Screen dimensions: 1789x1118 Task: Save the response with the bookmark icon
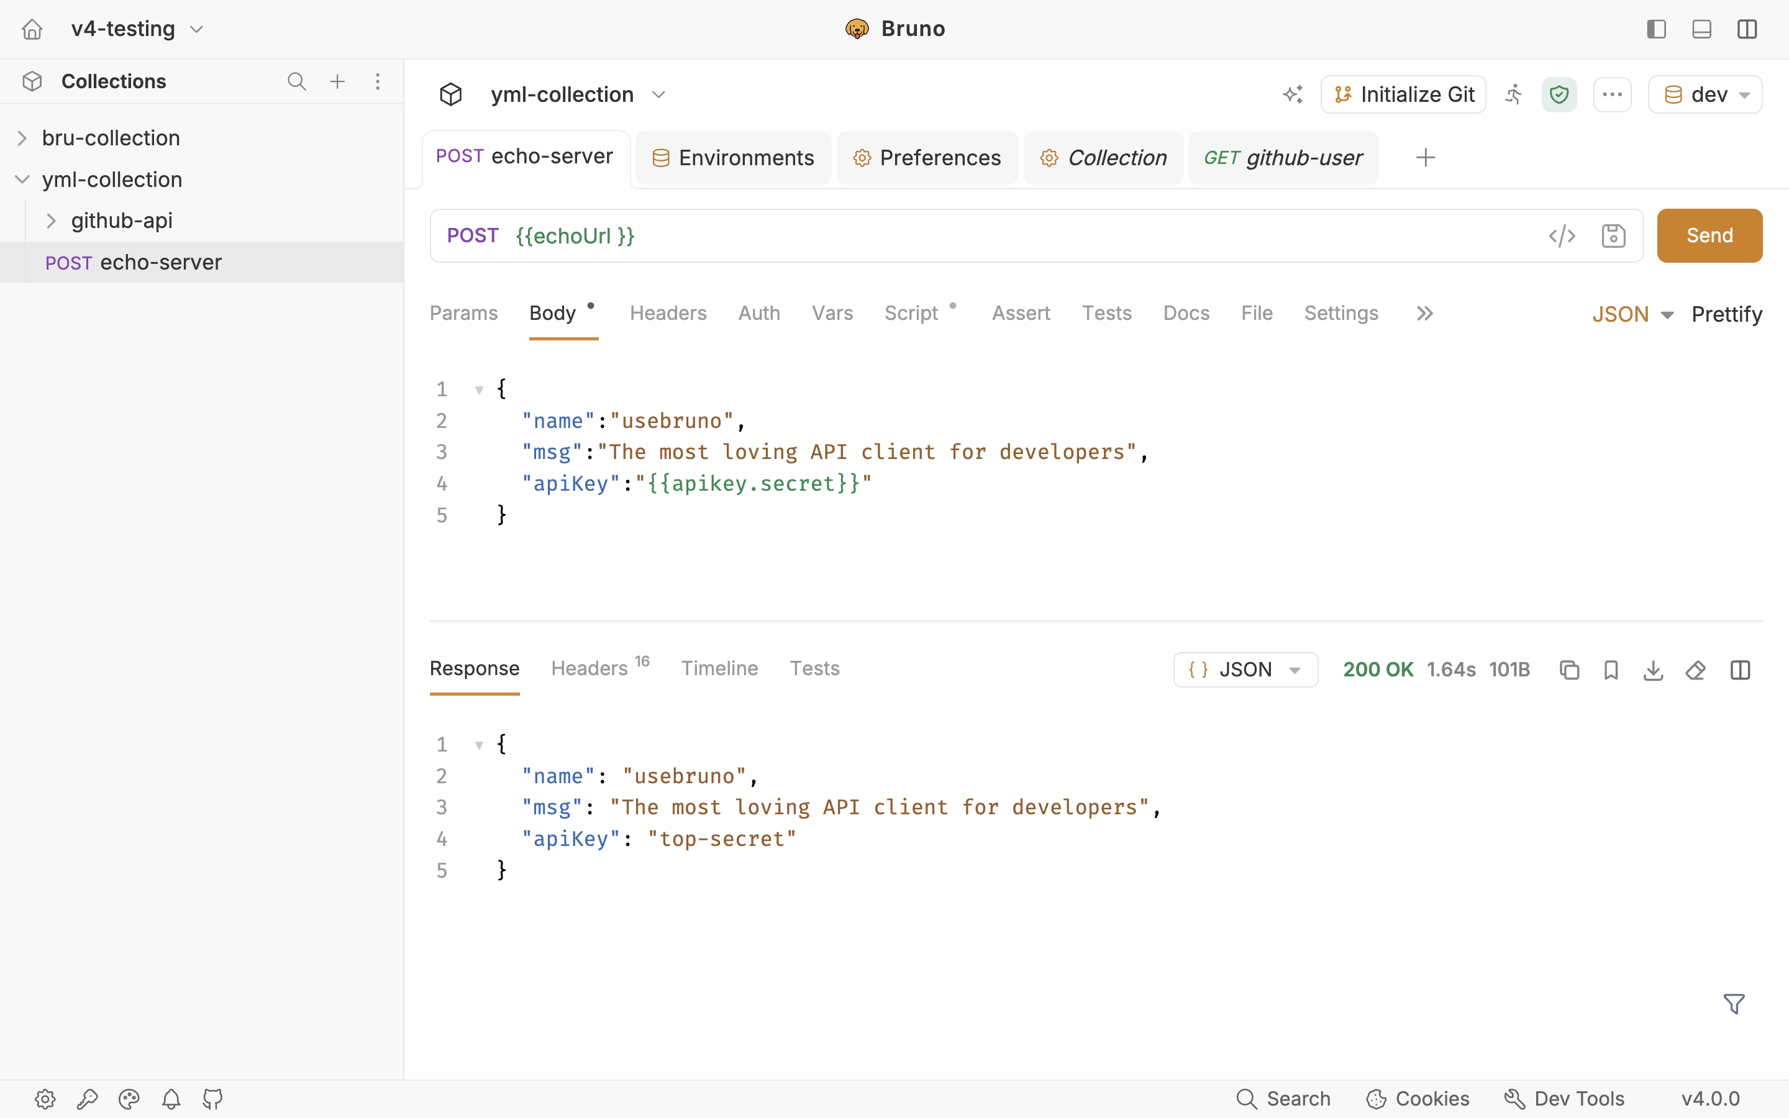(x=1611, y=670)
